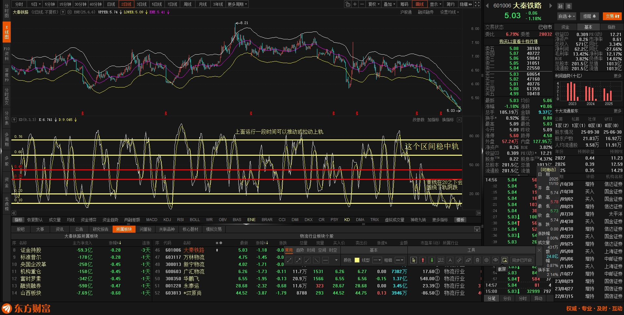Open the 更多周期 period dropdown

(237, 4)
